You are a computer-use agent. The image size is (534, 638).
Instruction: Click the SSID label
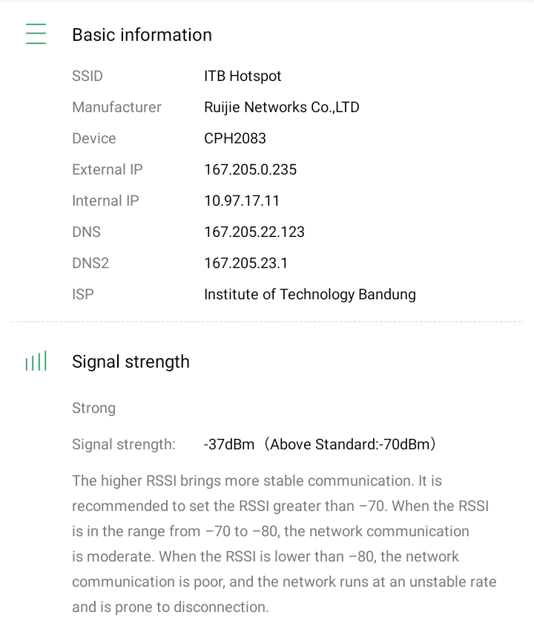(x=88, y=76)
